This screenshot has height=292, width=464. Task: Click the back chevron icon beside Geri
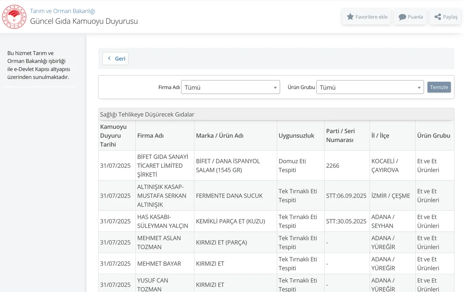click(x=109, y=58)
